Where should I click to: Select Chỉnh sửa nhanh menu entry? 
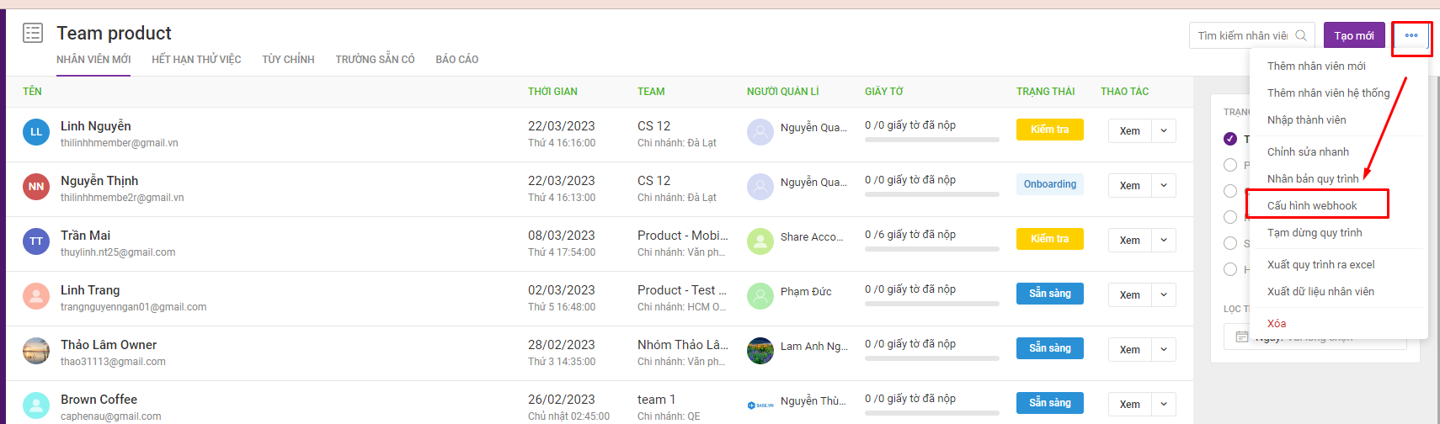[1338, 152]
